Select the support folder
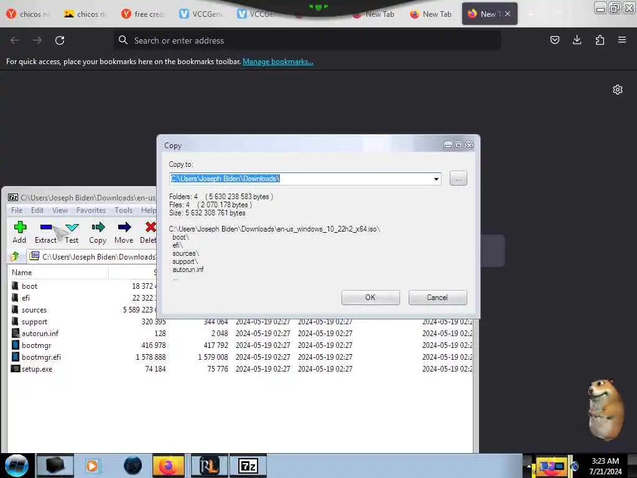 (x=35, y=322)
